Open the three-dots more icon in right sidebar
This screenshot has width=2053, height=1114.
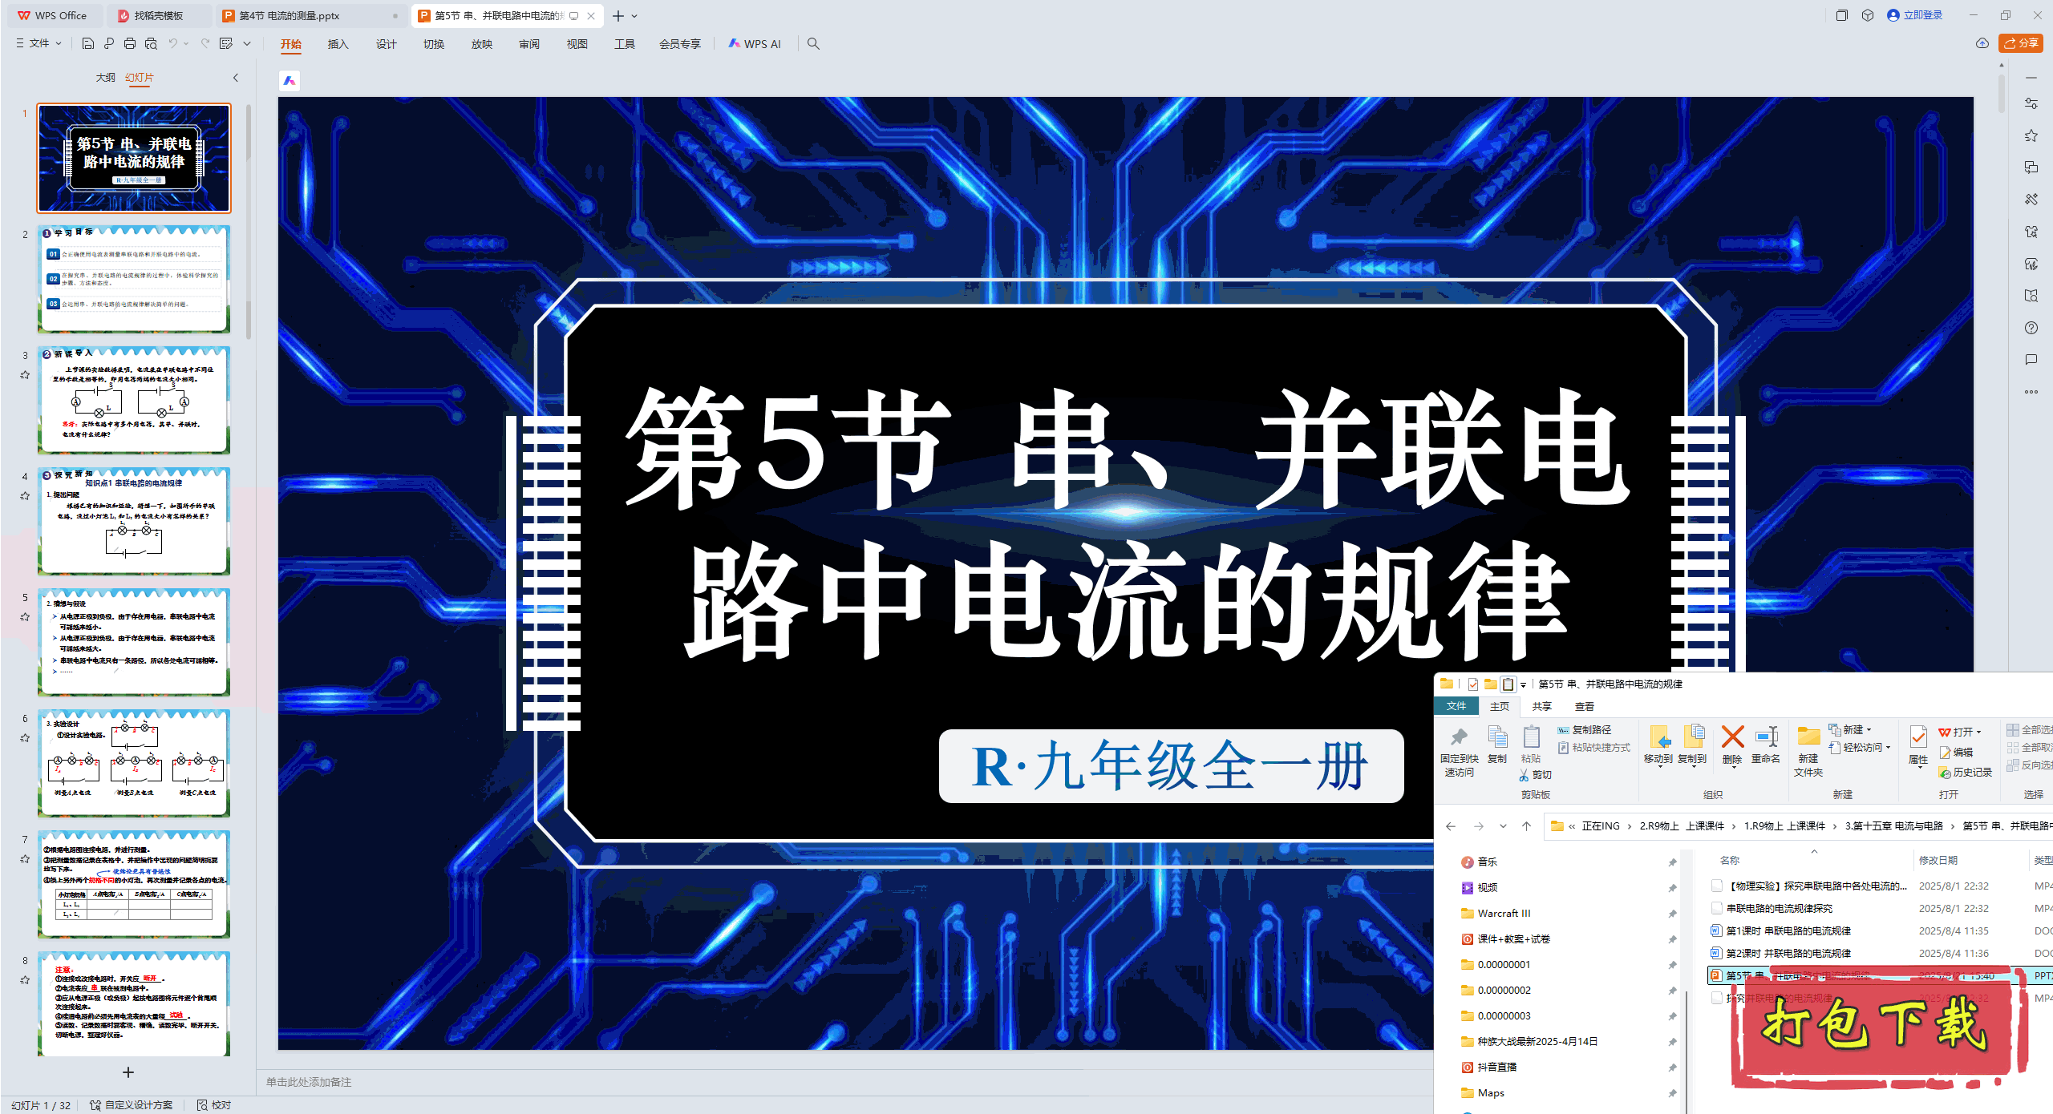[x=2031, y=392]
